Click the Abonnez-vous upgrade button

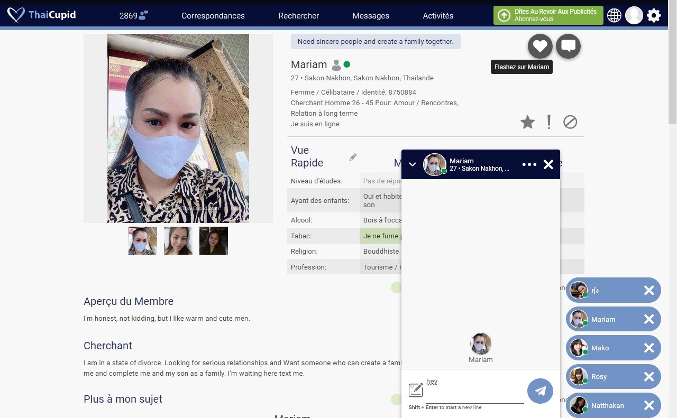click(x=548, y=15)
